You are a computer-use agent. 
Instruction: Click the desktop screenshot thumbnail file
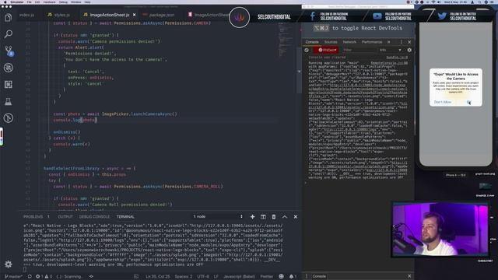485,187
